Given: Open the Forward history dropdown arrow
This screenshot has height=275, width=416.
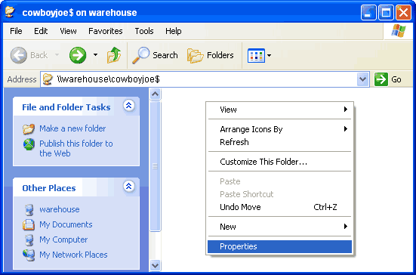Looking at the screenshot, I should (x=95, y=55).
